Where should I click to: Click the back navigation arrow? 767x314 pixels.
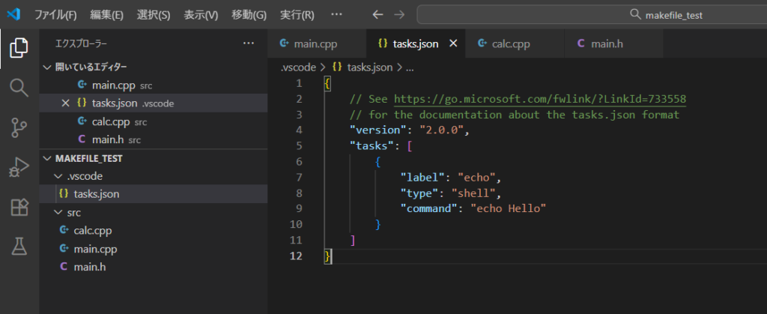(x=378, y=14)
